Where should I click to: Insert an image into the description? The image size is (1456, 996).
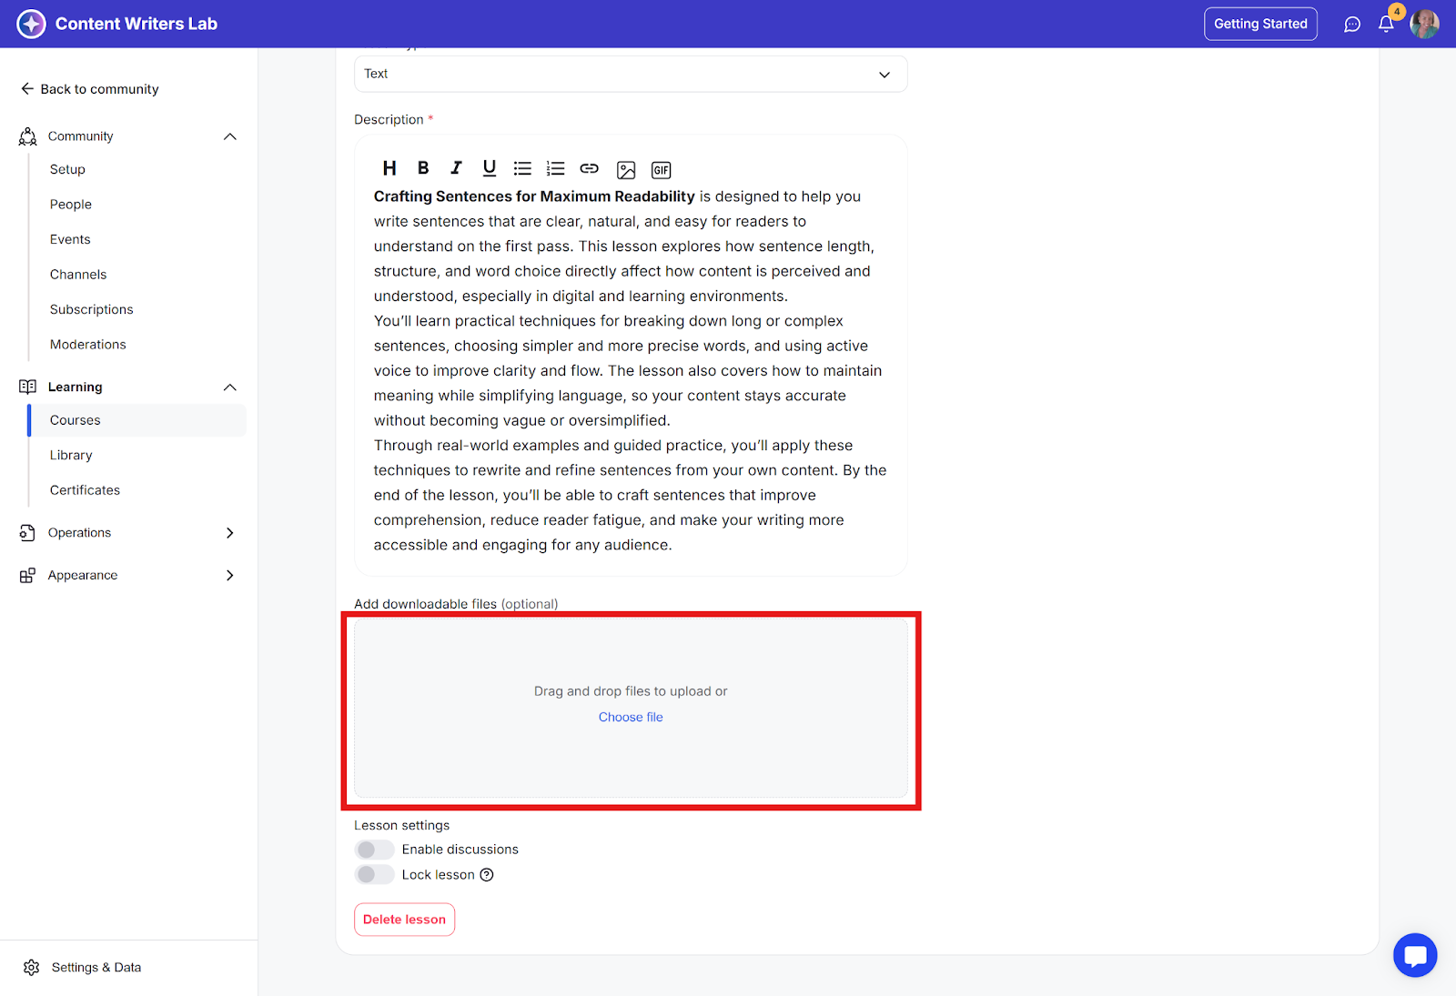(626, 170)
